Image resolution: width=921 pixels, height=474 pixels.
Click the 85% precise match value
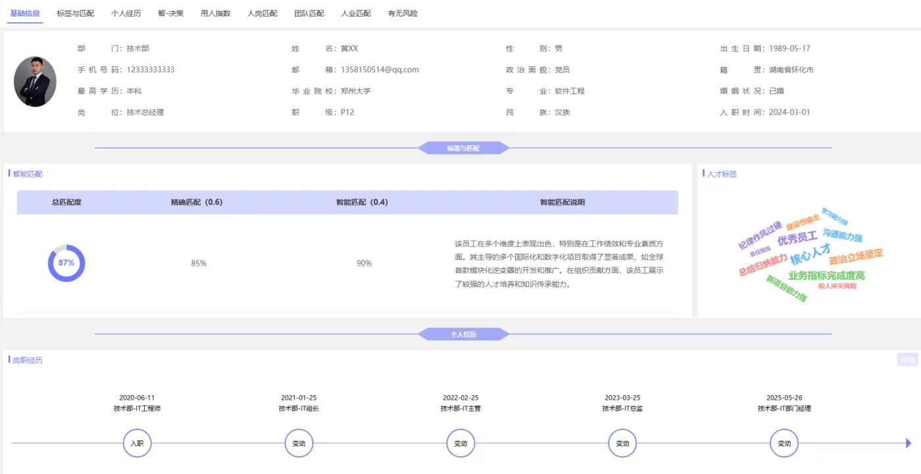click(199, 263)
